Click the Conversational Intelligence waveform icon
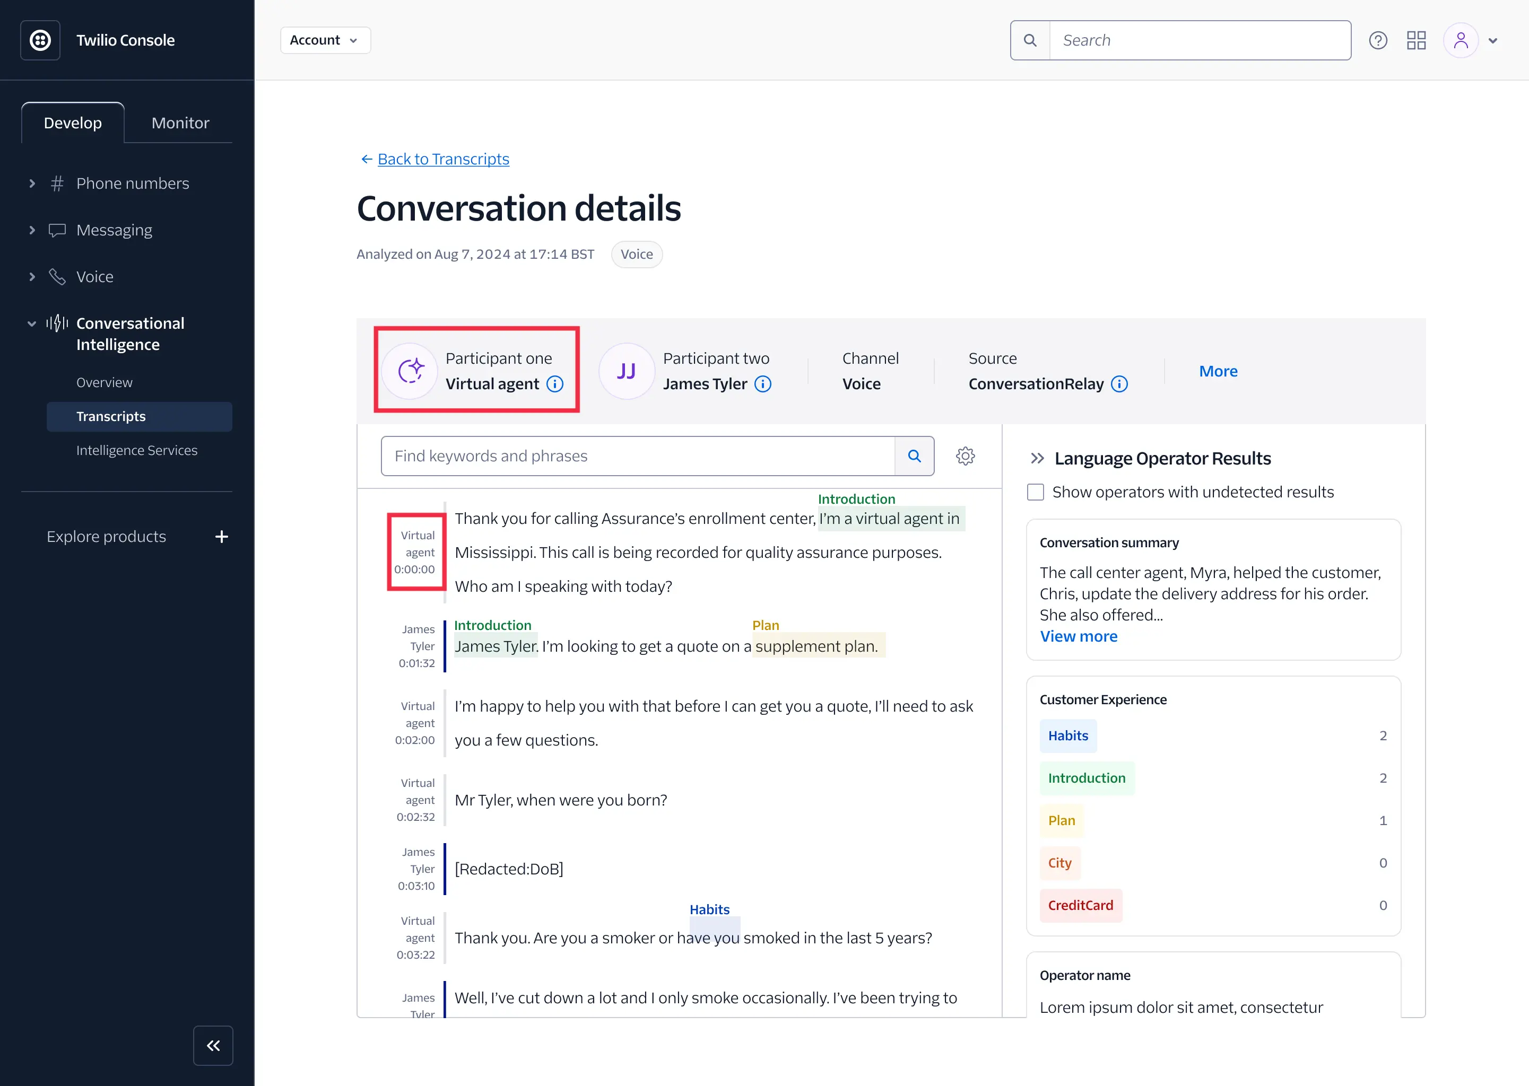This screenshot has width=1529, height=1086. point(57,323)
